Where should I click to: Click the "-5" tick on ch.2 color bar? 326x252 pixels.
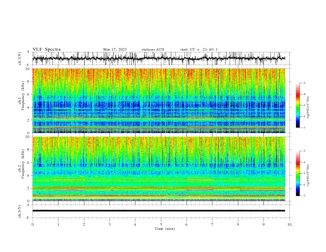(304, 173)
